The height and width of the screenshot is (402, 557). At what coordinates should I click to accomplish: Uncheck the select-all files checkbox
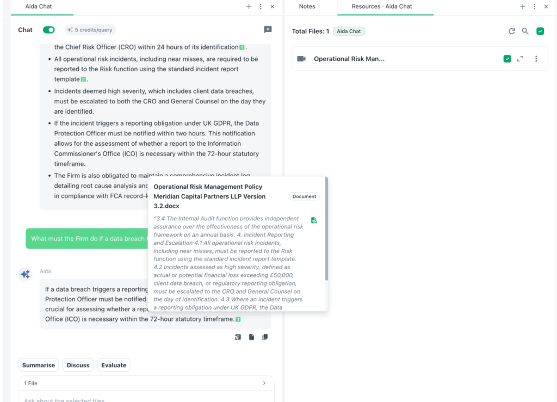[x=540, y=31]
